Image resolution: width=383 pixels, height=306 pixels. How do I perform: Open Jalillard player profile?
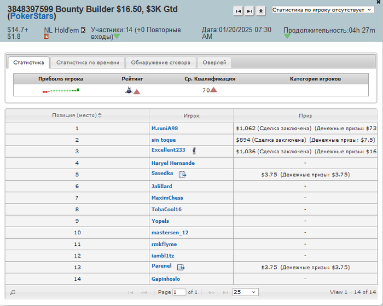(x=162, y=186)
